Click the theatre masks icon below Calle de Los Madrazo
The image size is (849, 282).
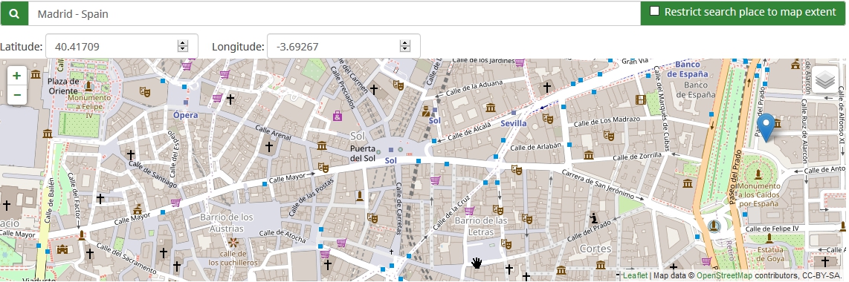[609, 136]
